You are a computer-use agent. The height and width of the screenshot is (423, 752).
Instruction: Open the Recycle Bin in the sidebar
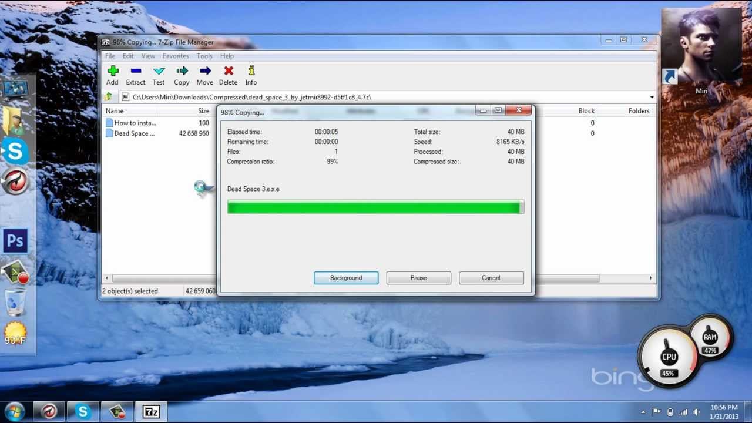coord(15,303)
